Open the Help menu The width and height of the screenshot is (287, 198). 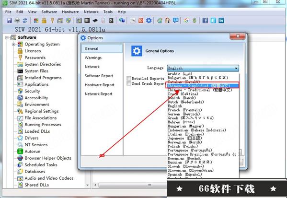pos(122,12)
